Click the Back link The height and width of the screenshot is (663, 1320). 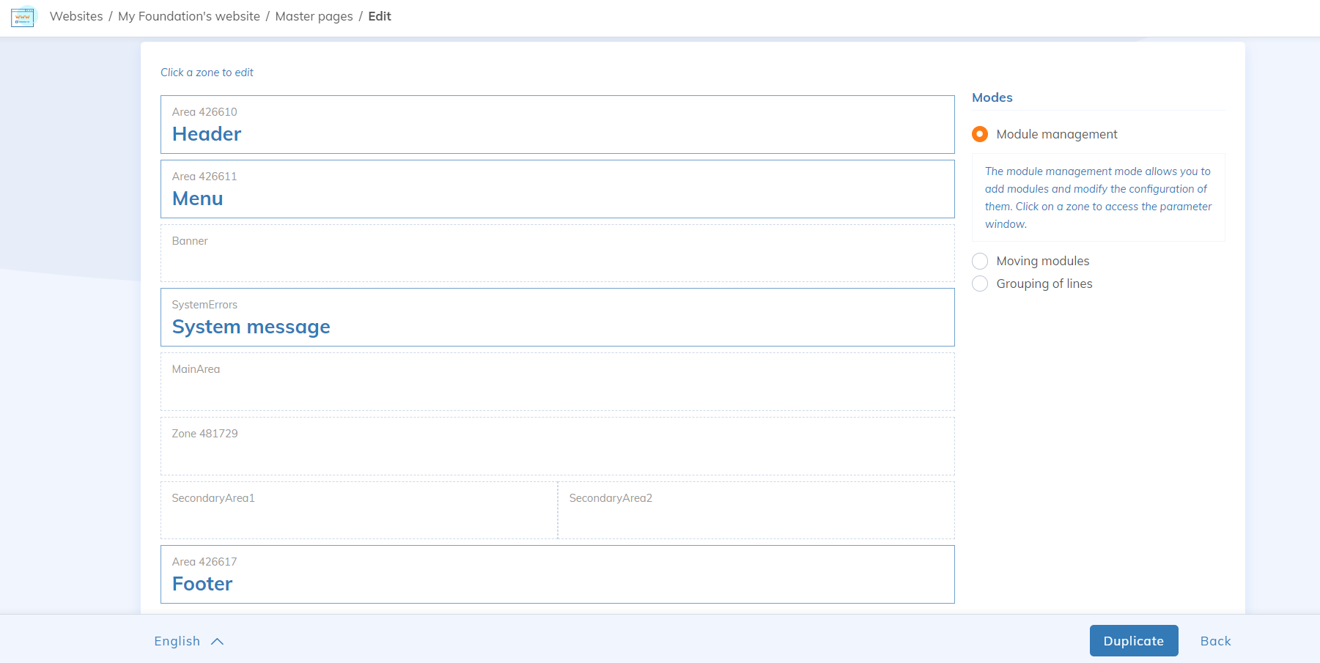(1215, 641)
